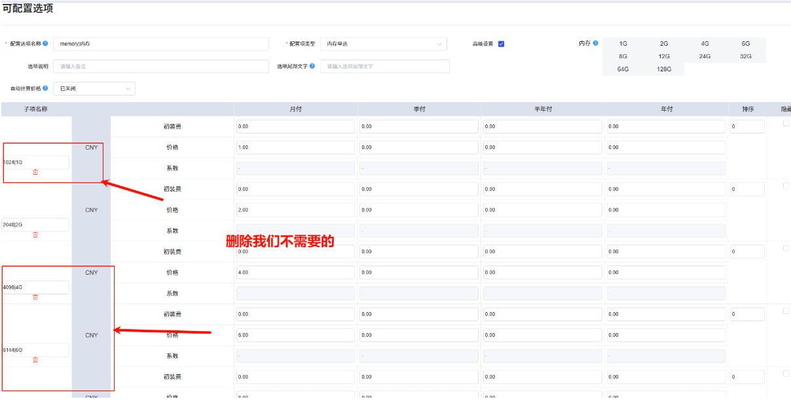The image size is (791, 401).
Task: Select the 1G memory preset
Action: coord(623,43)
